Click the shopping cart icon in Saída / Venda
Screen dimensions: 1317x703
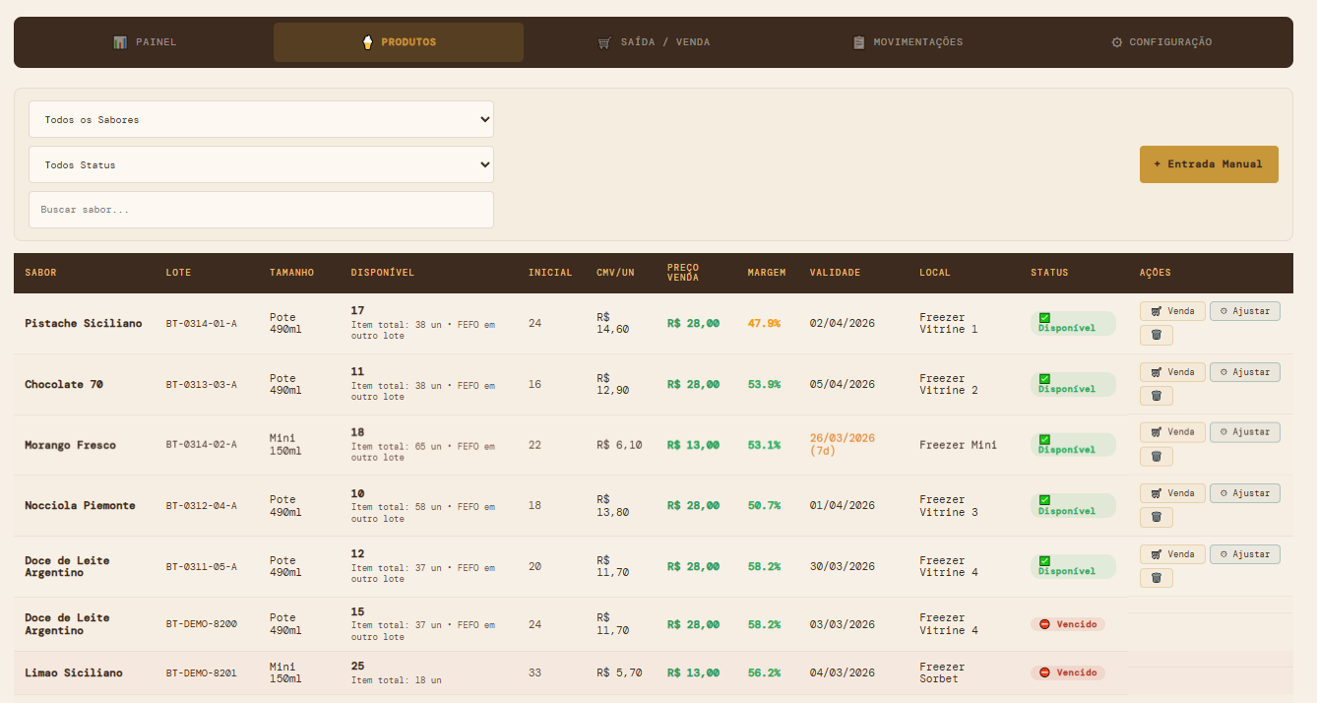pos(604,42)
